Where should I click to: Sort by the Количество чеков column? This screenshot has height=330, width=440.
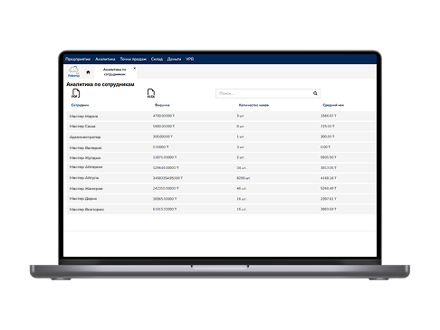[x=253, y=105]
